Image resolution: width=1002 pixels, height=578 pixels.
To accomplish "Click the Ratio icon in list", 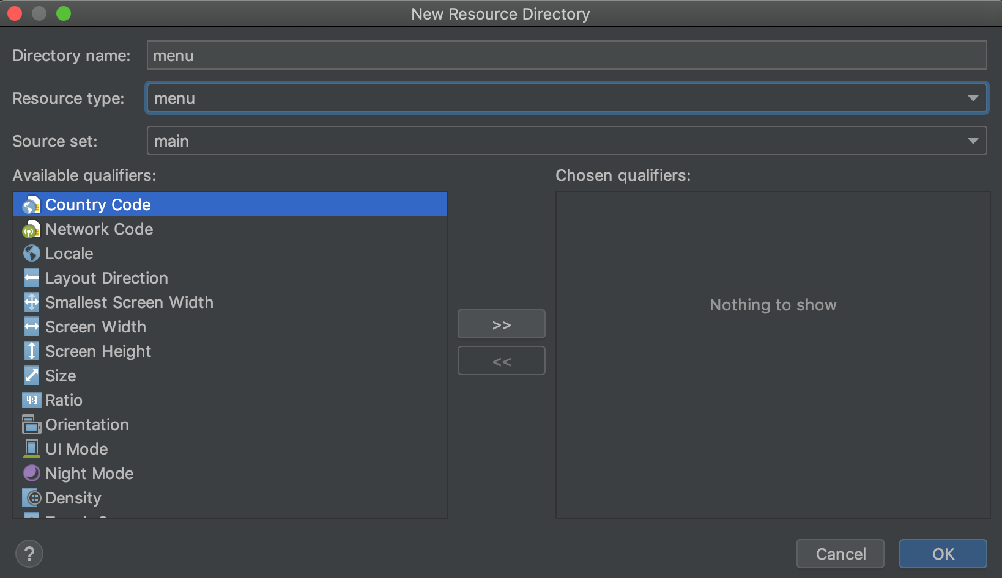I will tap(31, 400).
